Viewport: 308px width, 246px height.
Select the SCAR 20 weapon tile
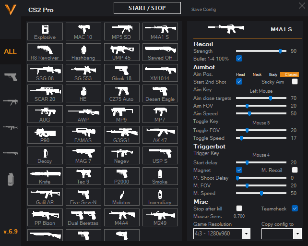[x=45, y=94]
